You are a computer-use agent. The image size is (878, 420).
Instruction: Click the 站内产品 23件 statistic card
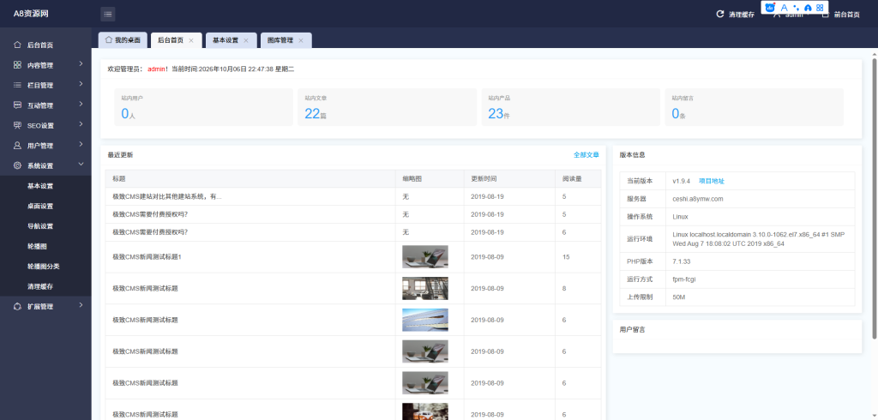point(570,107)
